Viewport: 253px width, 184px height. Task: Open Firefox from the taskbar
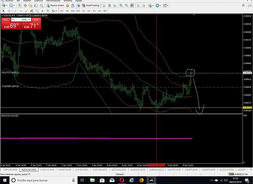pos(141,180)
